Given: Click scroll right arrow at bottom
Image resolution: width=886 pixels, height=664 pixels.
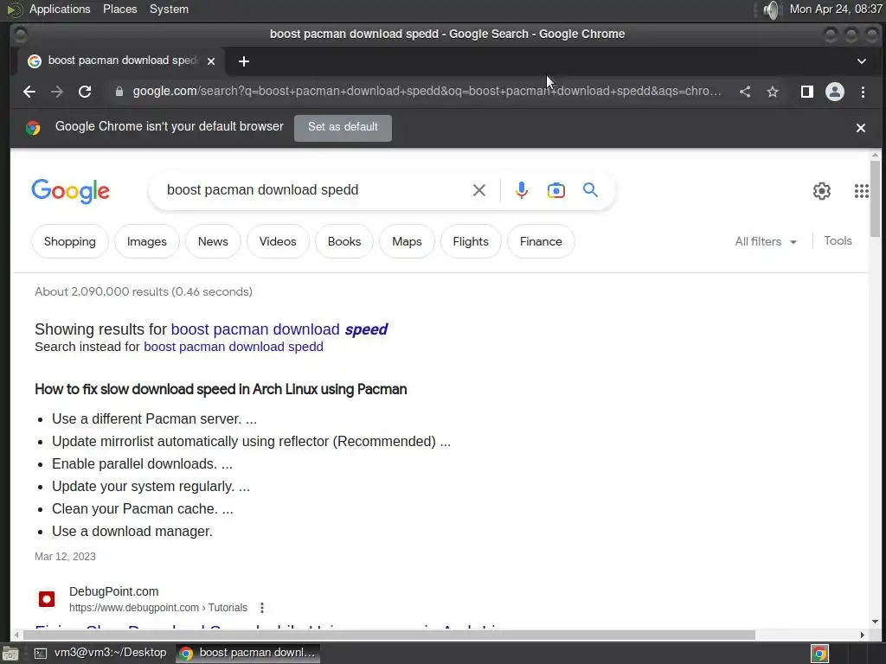Looking at the screenshot, I should point(863,635).
